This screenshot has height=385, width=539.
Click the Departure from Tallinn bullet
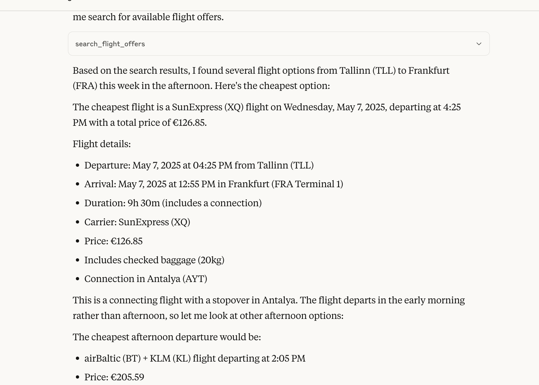pyautogui.click(x=199, y=165)
